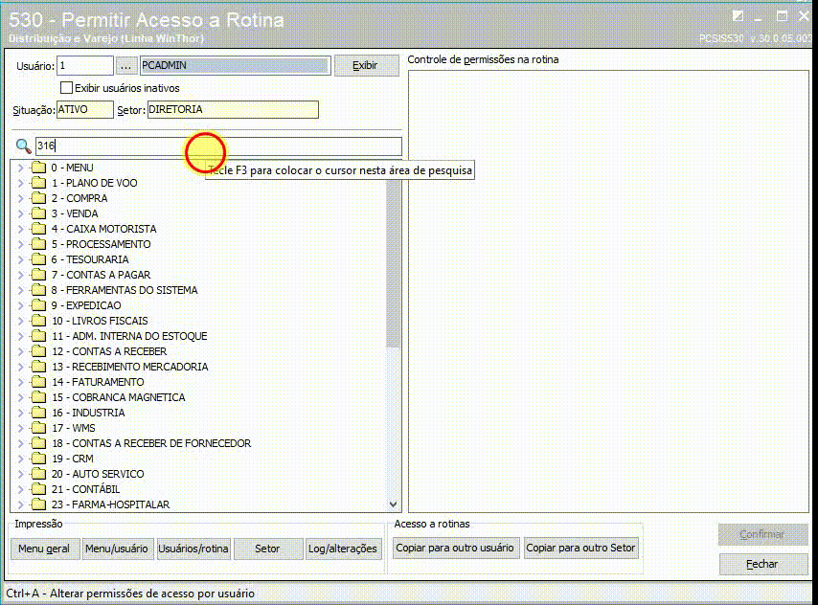
Task: Click the Setor field showing DIRETORIA
Action: coord(233,109)
